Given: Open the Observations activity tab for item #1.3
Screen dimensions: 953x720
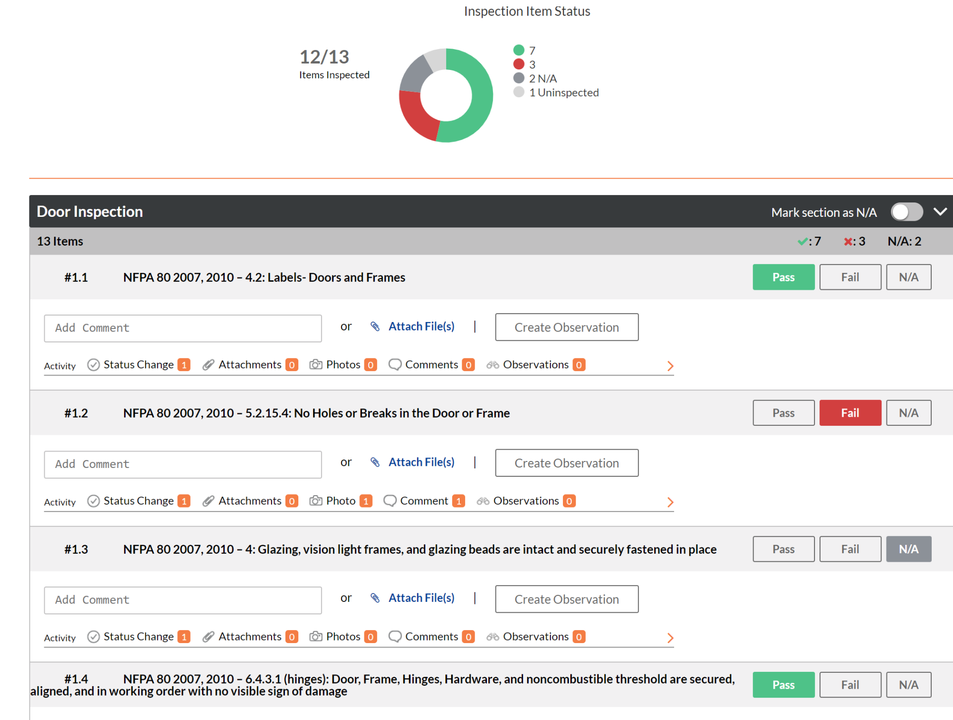Looking at the screenshot, I should (536, 637).
